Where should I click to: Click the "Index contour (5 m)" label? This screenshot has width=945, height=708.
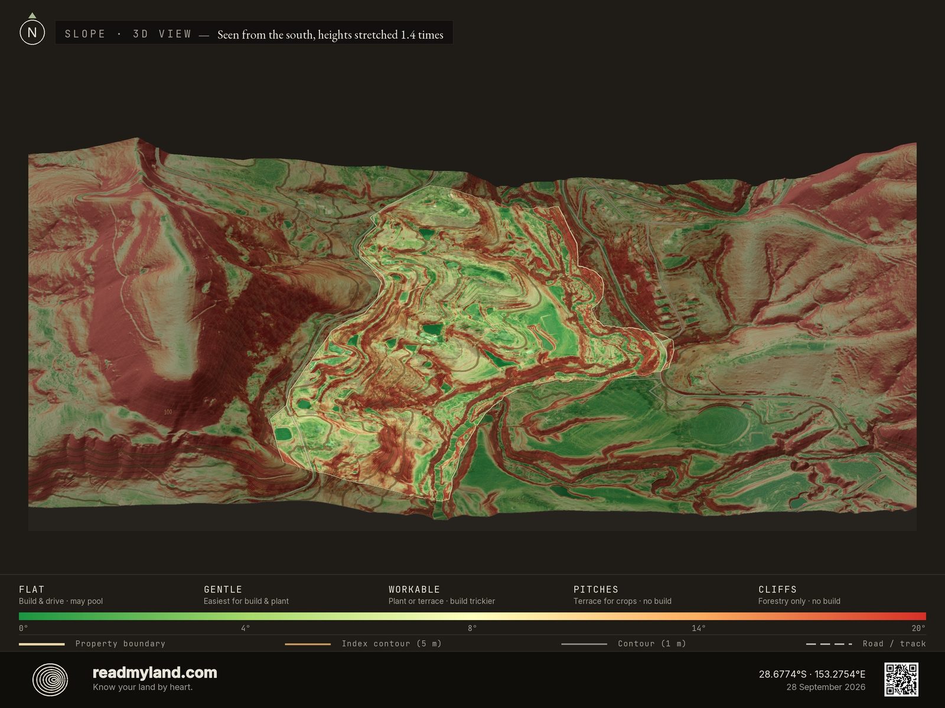(x=392, y=644)
